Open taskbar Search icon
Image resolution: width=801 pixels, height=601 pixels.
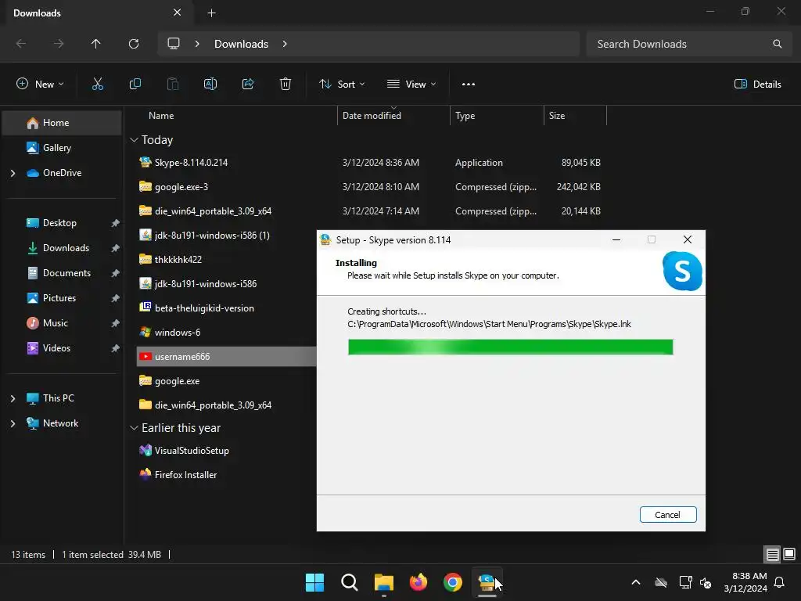click(x=350, y=582)
